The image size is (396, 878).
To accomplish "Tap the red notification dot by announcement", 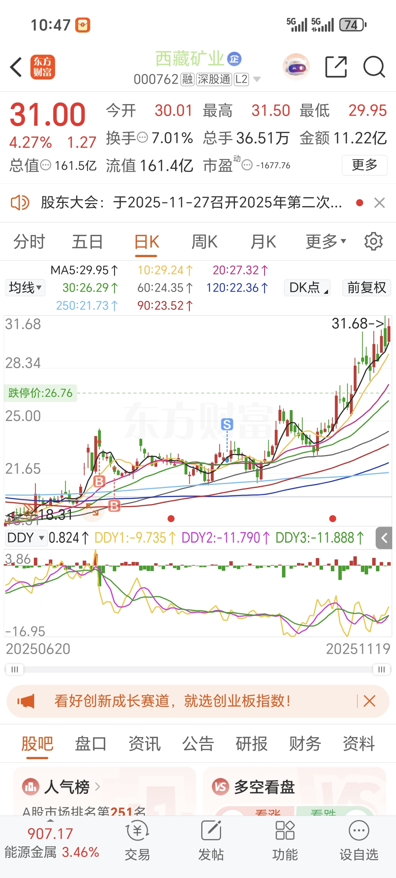I will point(359,203).
